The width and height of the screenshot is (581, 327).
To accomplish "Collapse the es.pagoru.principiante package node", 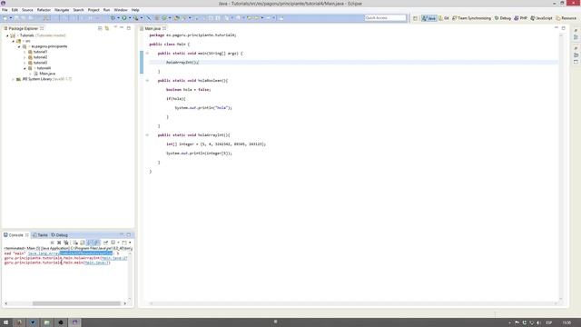I will click(19, 46).
